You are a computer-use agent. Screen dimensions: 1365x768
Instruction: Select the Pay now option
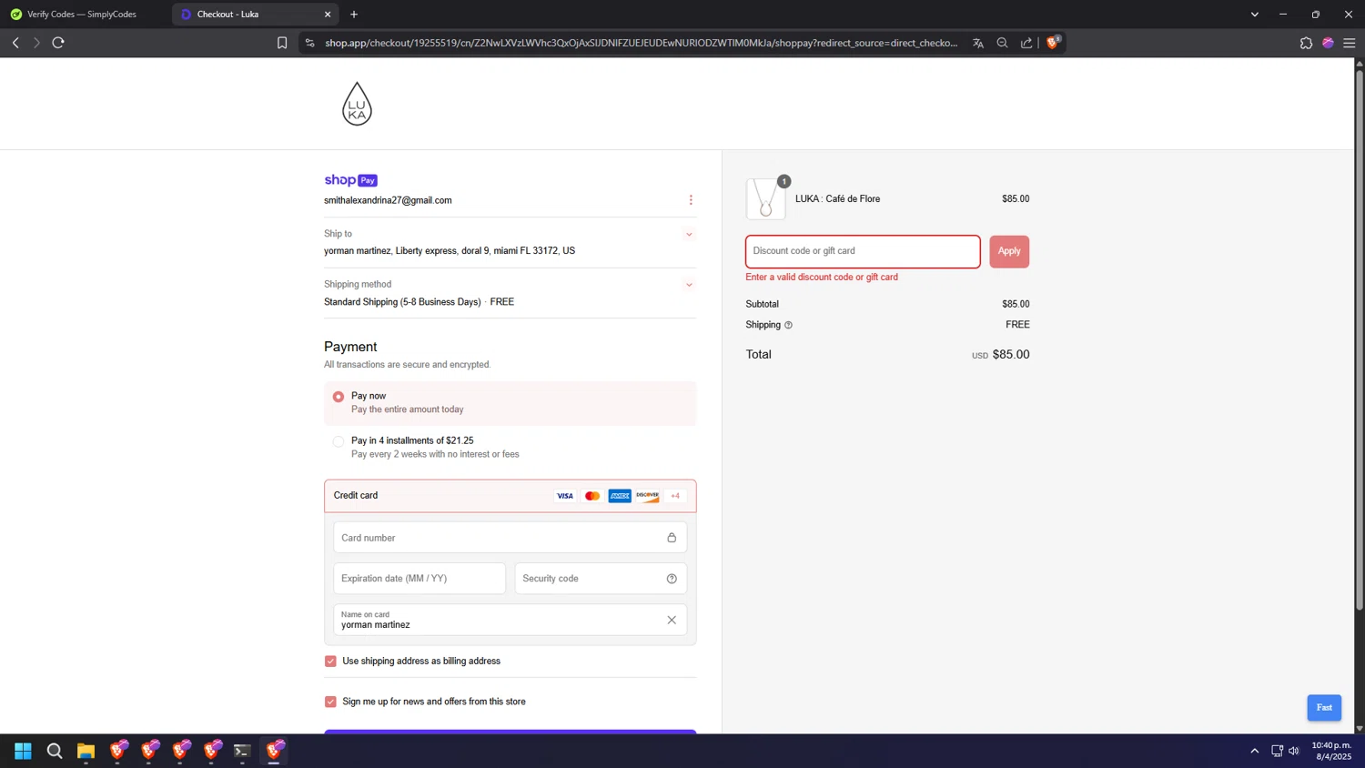(x=511, y=403)
